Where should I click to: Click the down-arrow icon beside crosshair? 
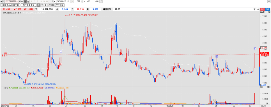(42, 5)
